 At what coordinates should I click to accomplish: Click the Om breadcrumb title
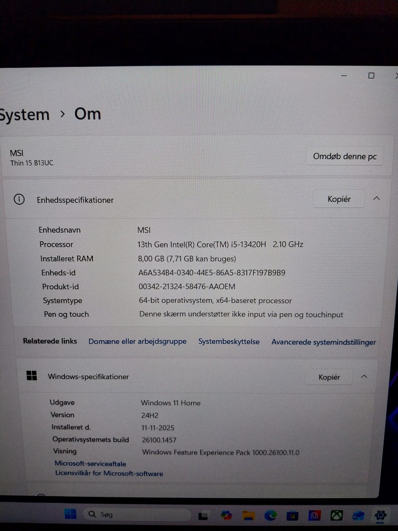coord(87,114)
